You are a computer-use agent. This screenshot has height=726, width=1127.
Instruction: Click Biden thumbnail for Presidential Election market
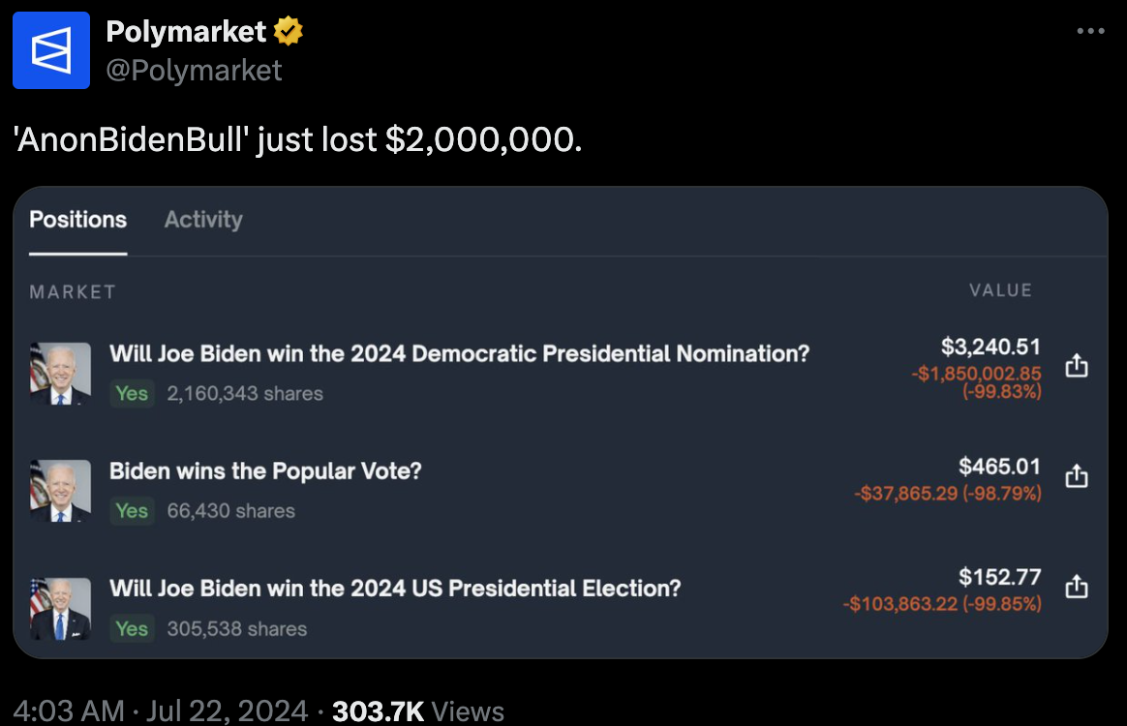click(60, 609)
